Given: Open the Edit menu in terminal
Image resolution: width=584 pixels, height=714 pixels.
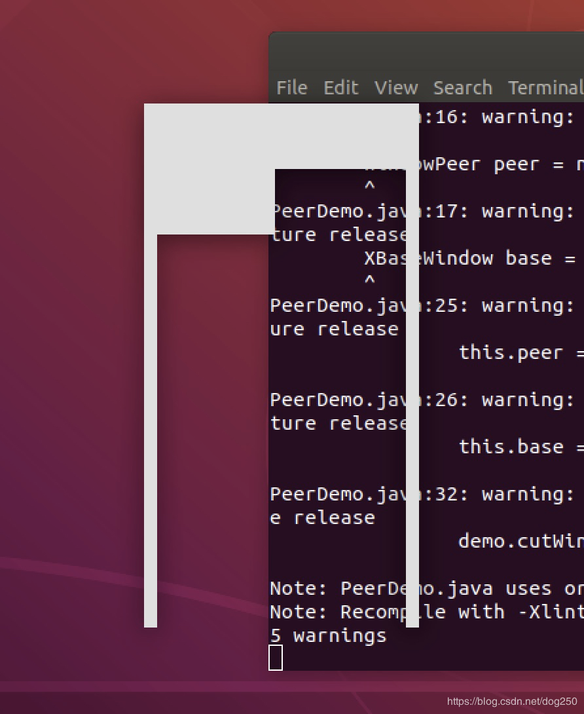Looking at the screenshot, I should pyautogui.click(x=341, y=88).
